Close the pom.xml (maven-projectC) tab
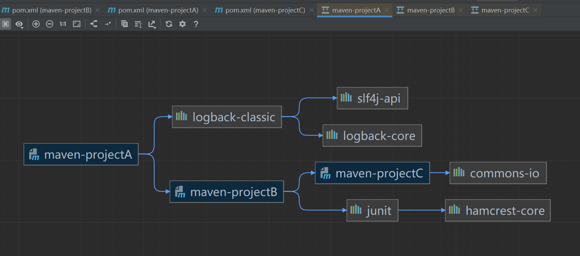The height and width of the screenshot is (256, 580). click(x=312, y=10)
